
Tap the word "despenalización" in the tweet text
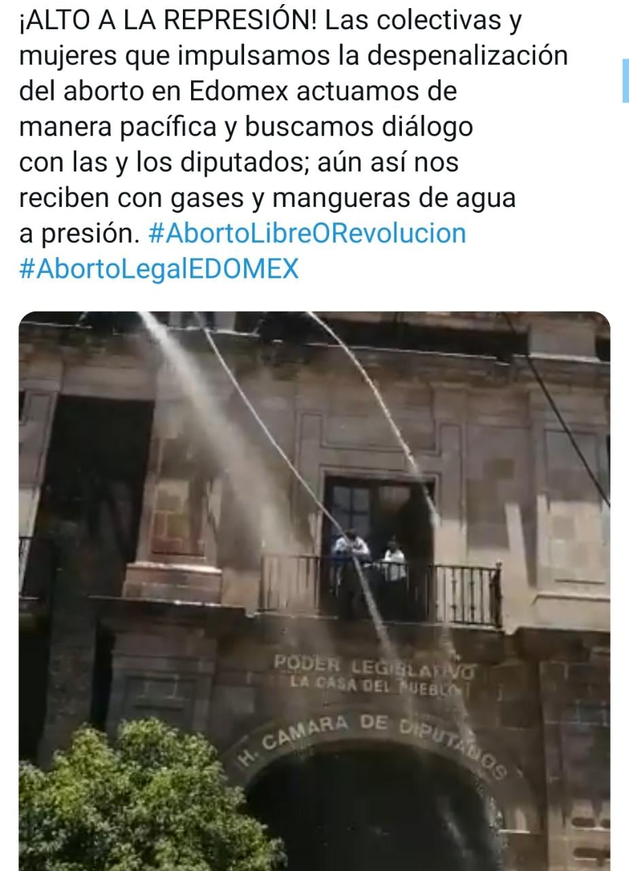point(467,56)
